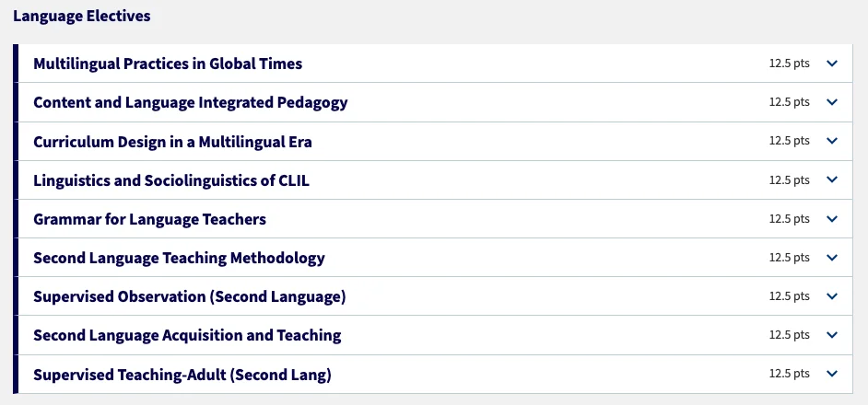Image resolution: width=868 pixels, height=405 pixels.
Task: Open chevron for Second Language Teaching Methodology
Action: click(833, 258)
